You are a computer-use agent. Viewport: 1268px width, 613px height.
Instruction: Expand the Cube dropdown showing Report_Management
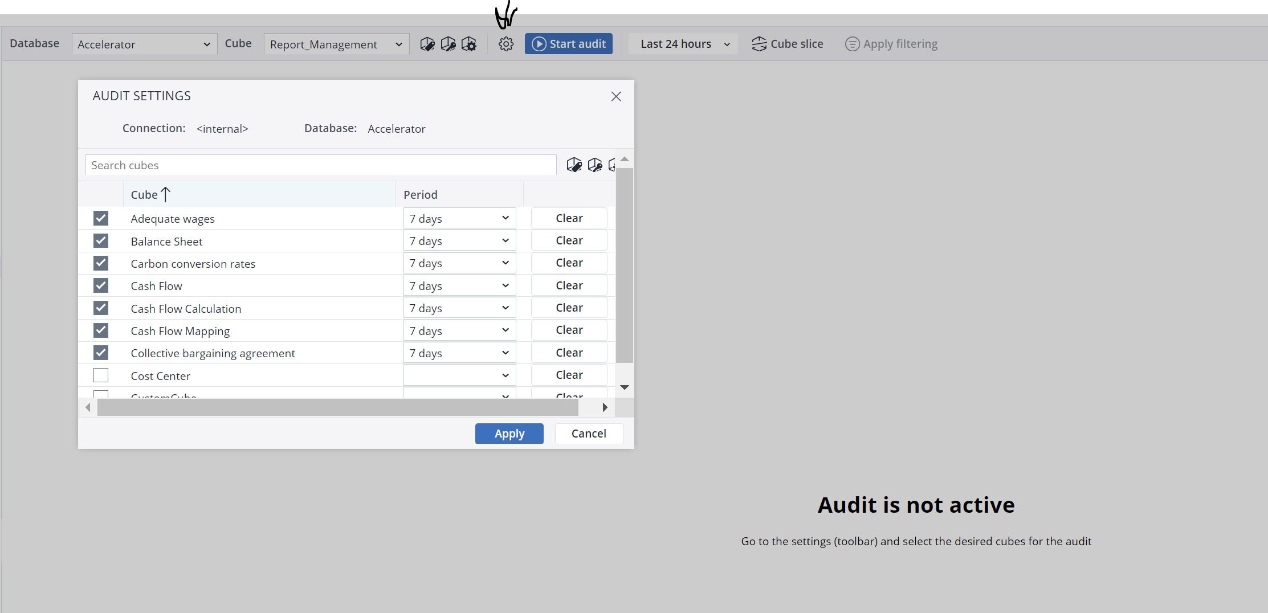tap(336, 44)
